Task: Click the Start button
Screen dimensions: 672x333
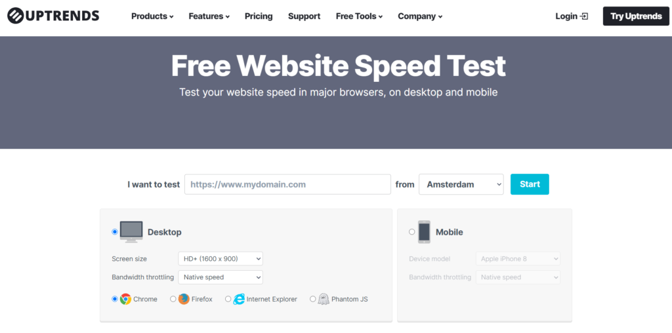Action: click(x=530, y=184)
